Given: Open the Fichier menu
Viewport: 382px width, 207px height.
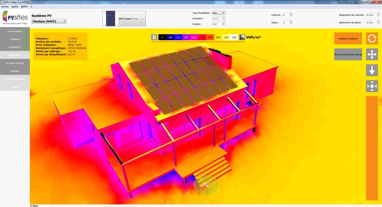Looking at the screenshot, I should click(x=5, y=7).
